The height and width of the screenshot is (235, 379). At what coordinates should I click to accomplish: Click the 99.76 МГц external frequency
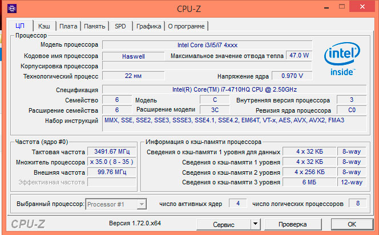coord(112,172)
